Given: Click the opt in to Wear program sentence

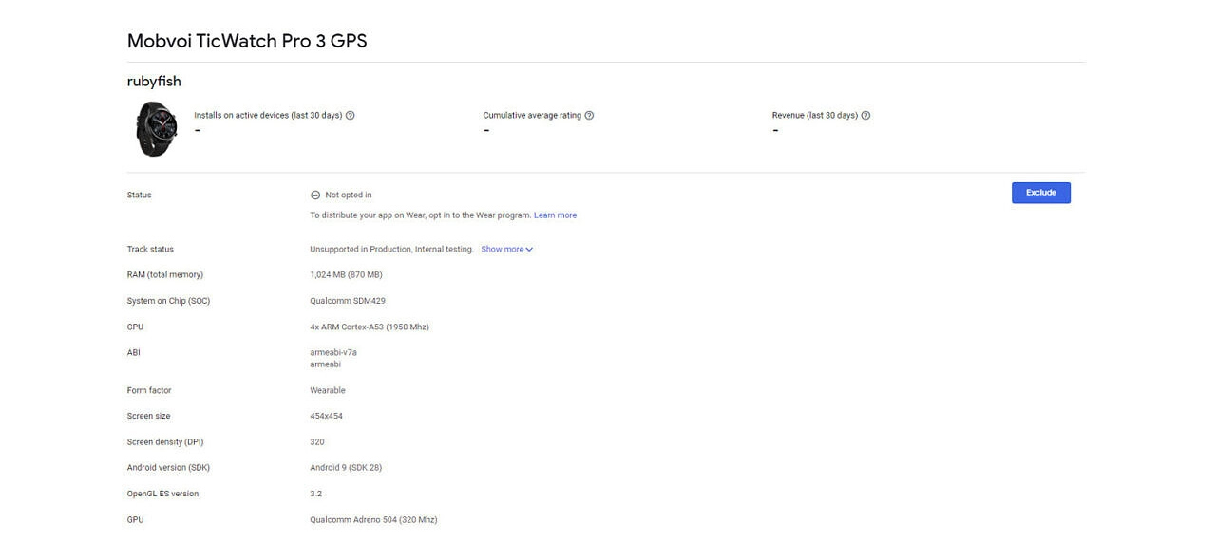Looking at the screenshot, I should pos(420,215).
